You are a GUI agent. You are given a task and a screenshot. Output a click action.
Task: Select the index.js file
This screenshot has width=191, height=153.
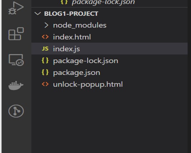[x=109, y=49]
